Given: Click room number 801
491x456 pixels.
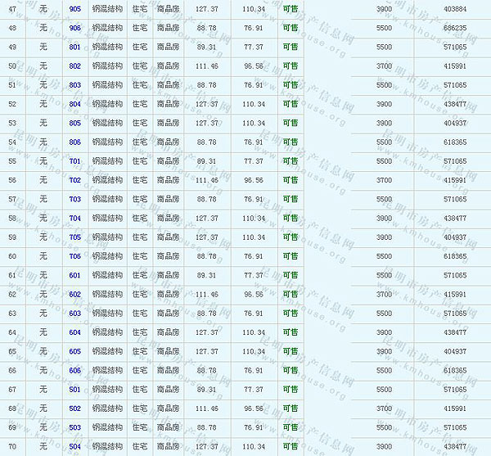Looking at the screenshot, I should click(x=75, y=47).
